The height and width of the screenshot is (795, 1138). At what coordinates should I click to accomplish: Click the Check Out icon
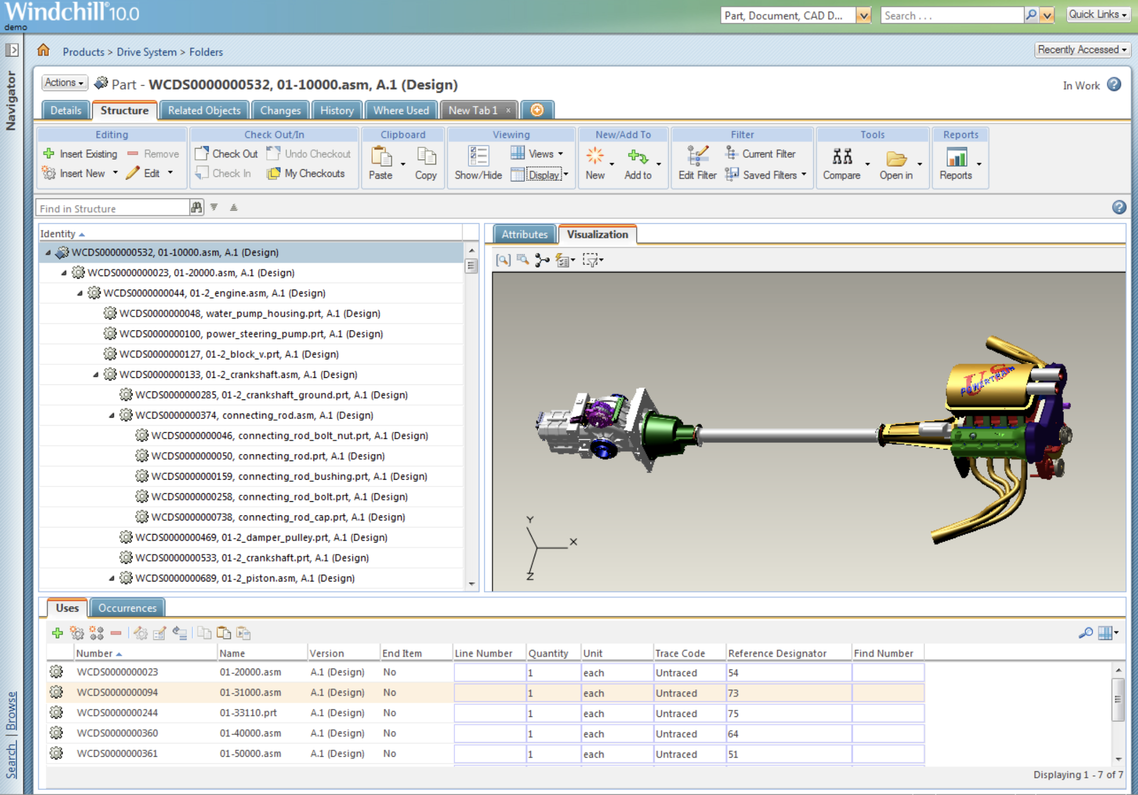pyautogui.click(x=202, y=154)
